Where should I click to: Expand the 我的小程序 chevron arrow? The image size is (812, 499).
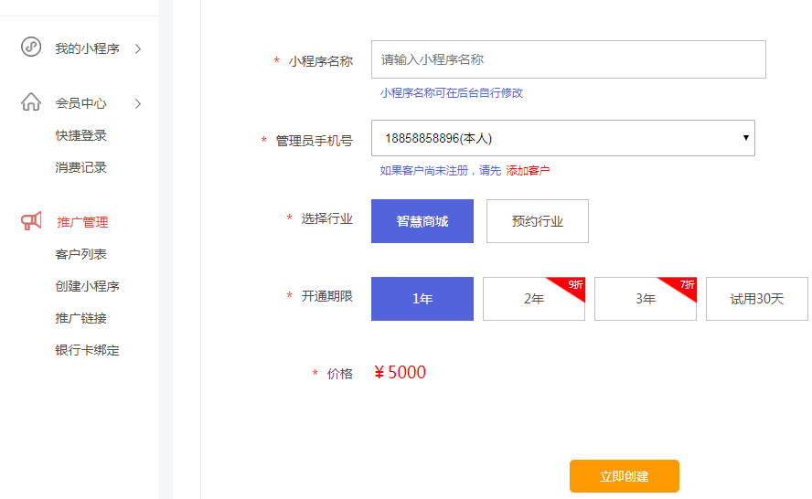pyautogui.click(x=138, y=48)
